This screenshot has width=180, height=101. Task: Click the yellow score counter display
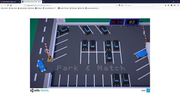click(x=132, y=22)
